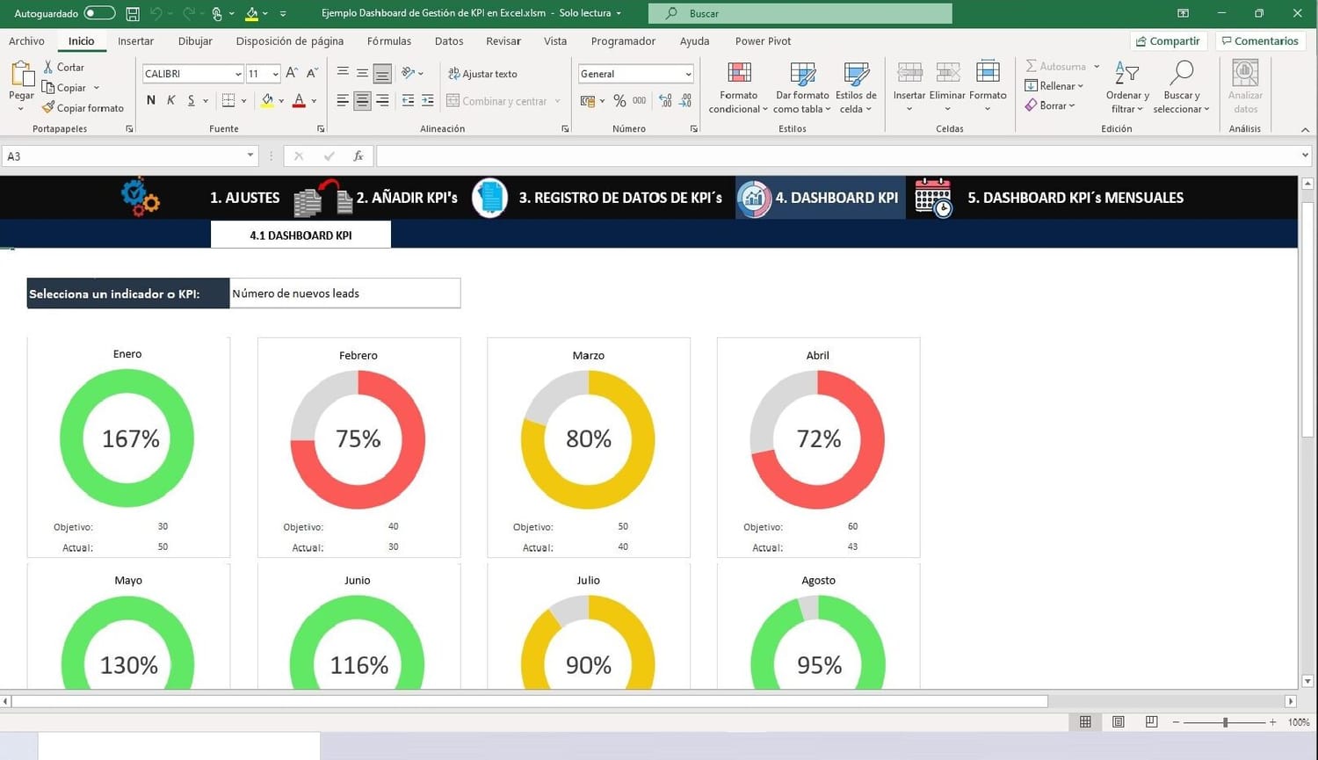Open font name CALIBRI dropdown
The width and height of the screenshot is (1318, 760).
coord(238,74)
